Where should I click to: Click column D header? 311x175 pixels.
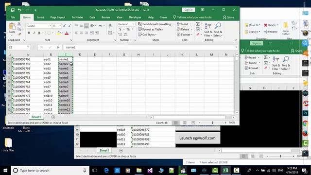click(80, 54)
